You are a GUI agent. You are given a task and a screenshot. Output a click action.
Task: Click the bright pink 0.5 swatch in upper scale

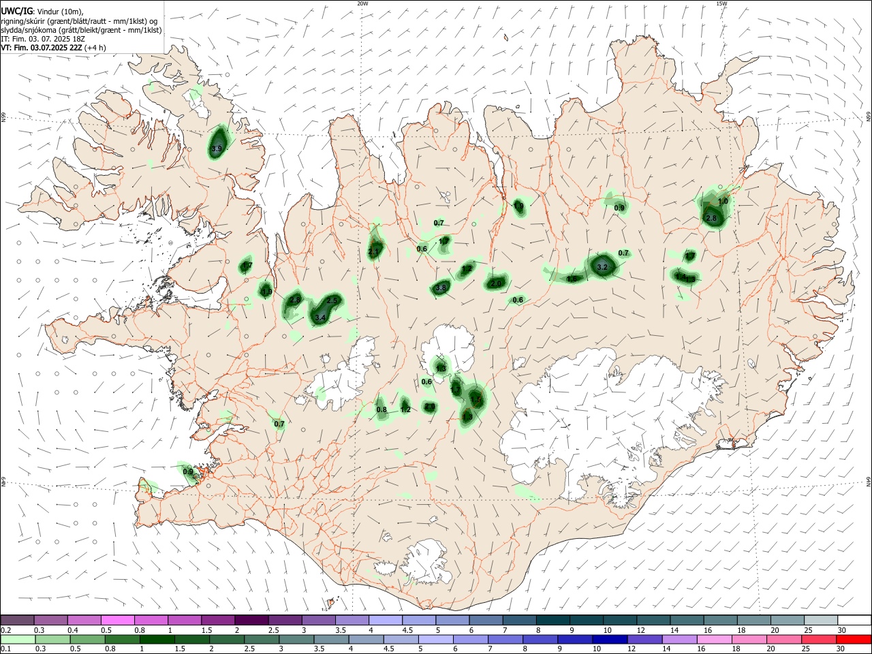[117, 620]
